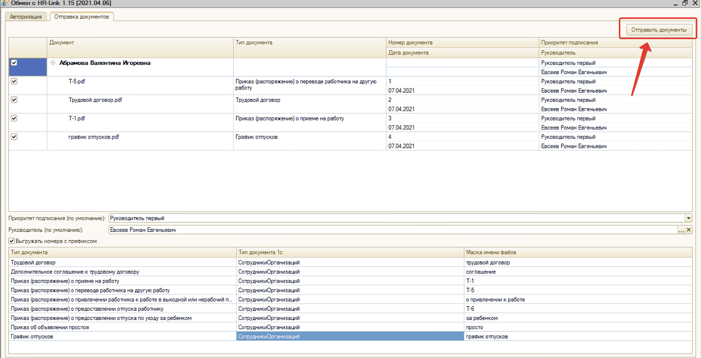Select Приказ о предоставлении отпуска работнику row
This screenshot has width=701, height=358.
[123, 308]
